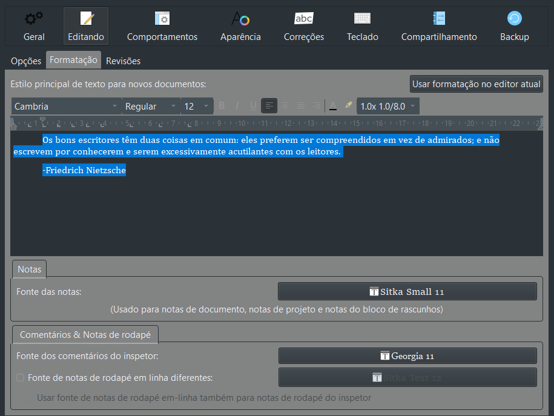Image resolution: width=554 pixels, height=416 pixels.
Task: Open the Comportamentos settings section
Action: coord(162,27)
